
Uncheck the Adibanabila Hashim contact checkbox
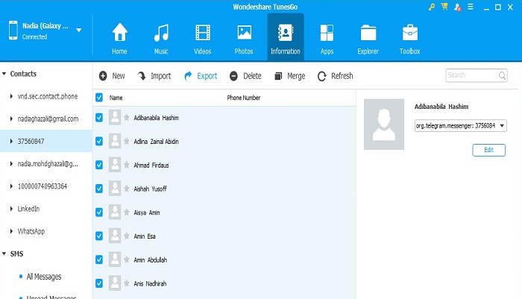[x=99, y=118]
